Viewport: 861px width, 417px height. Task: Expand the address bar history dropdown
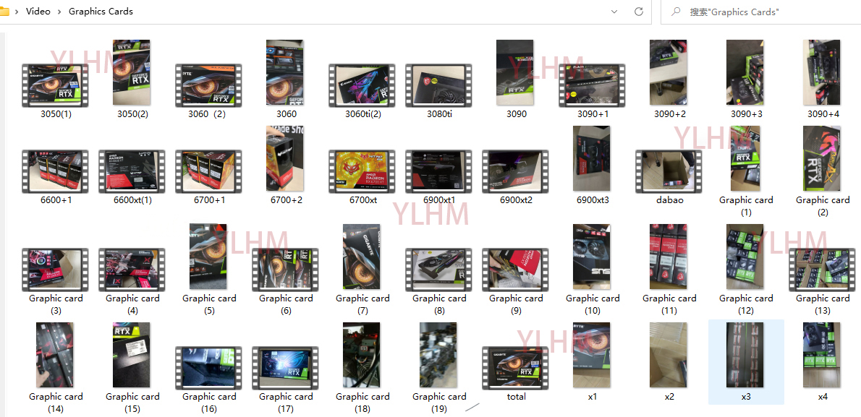pyautogui.click(x=614, y=12)
